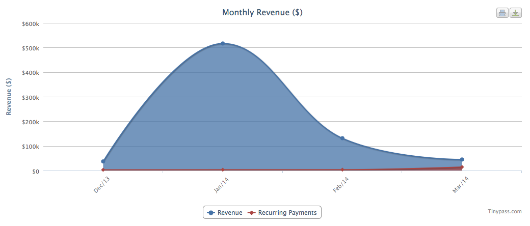
Task: Click the vertical Revenue ($) axis title
Action: [x=9, y=97]
